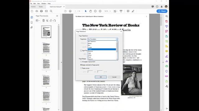Toggle the Auto Flip checkbox
Viewport: 199px width, 111px height.
coord(81,51)
